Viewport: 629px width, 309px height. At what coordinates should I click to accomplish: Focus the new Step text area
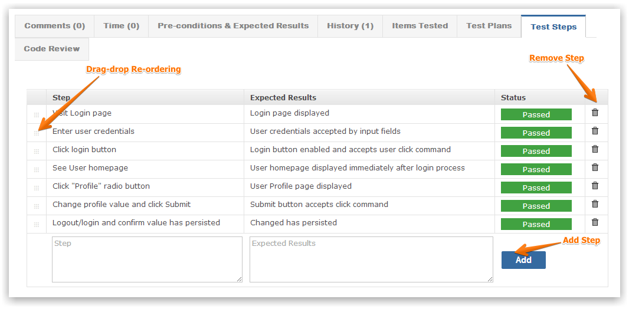point(148,259)
